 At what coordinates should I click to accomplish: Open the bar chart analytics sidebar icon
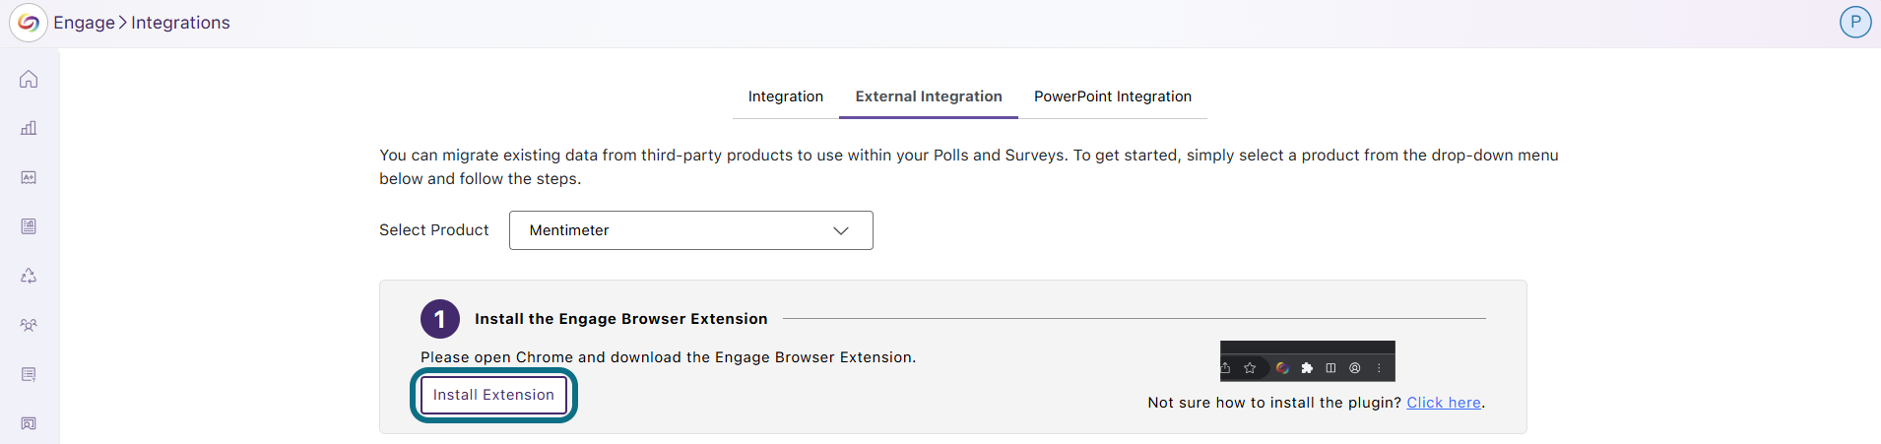pos(29,128)
